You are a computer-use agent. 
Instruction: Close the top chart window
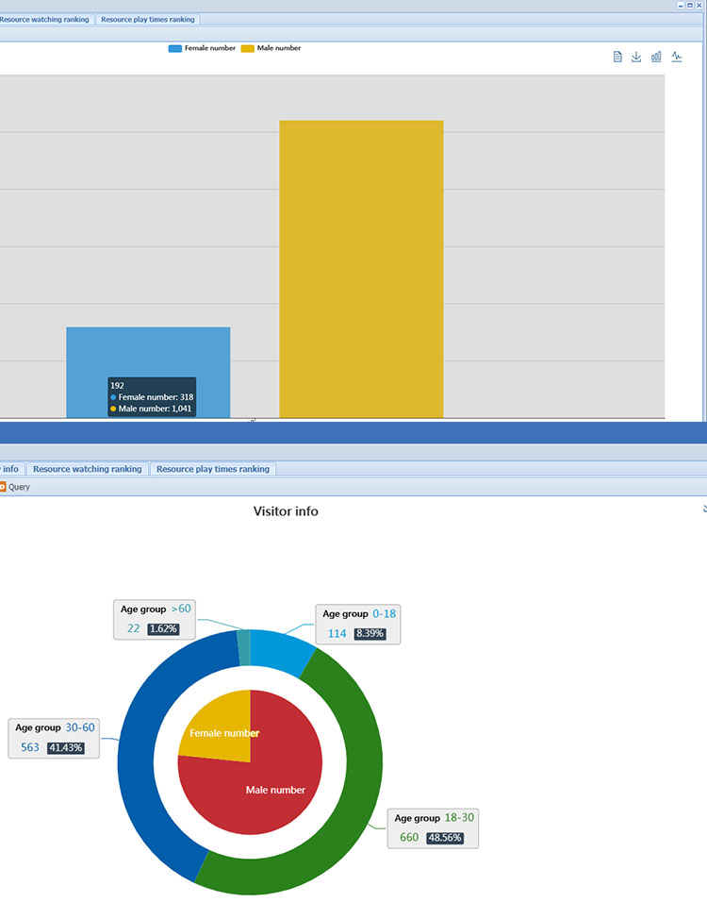699,5
